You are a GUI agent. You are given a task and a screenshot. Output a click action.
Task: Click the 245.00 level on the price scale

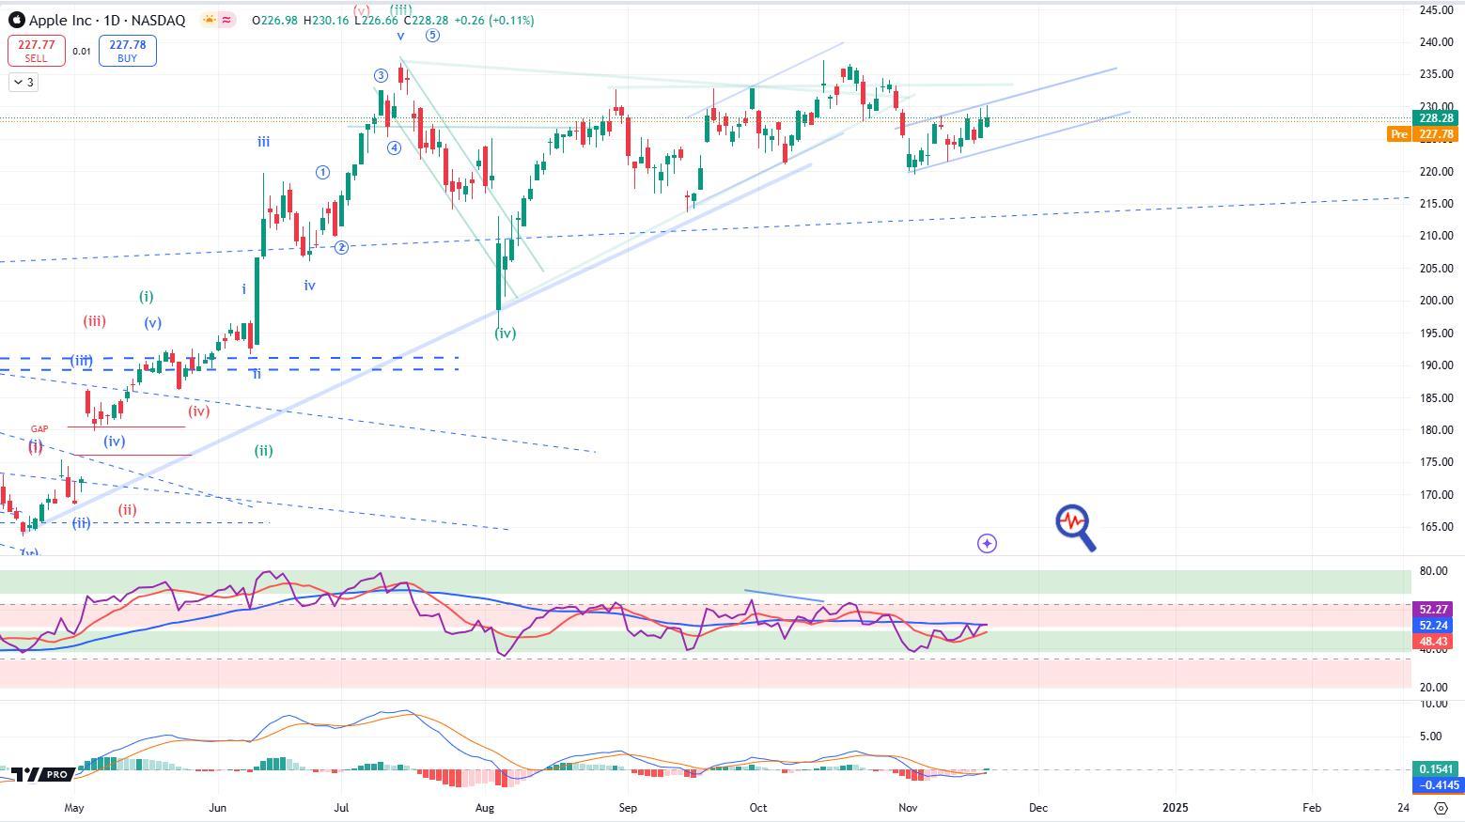(x=1437, y=10)
